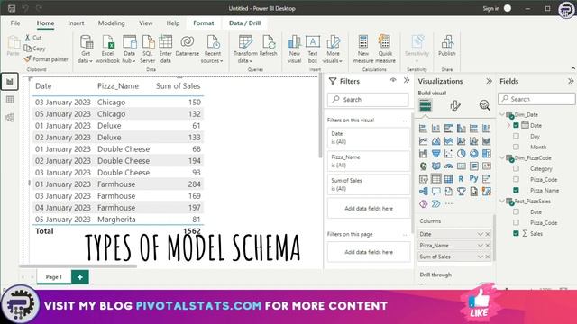Image resolution: width=577 pixels, height=324 pixels.
Task: Open the Data / Drill tab
Action: coord(244,23)
